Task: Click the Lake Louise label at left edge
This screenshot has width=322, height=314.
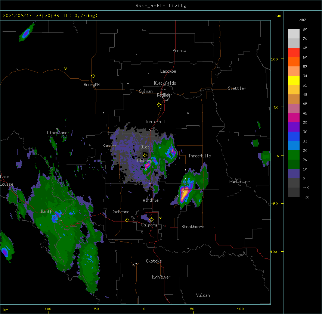Action: coord(7,180)
